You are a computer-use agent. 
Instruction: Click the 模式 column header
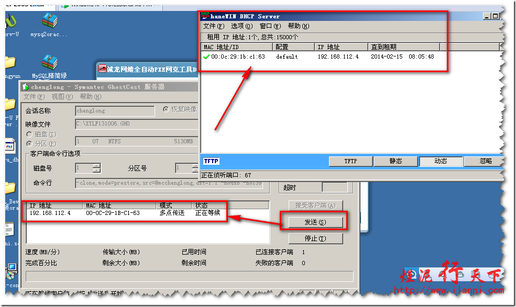click(174, 206)
